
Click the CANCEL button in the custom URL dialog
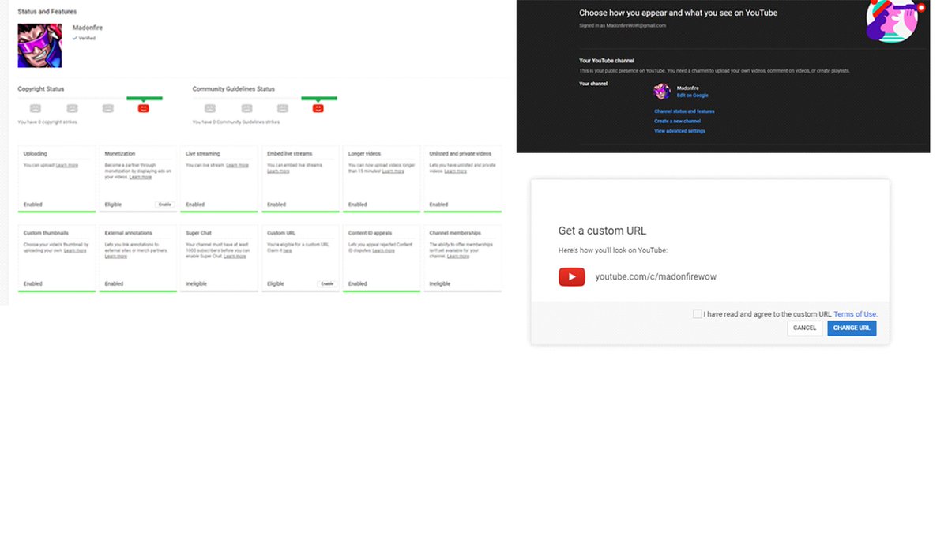point(804,328)
